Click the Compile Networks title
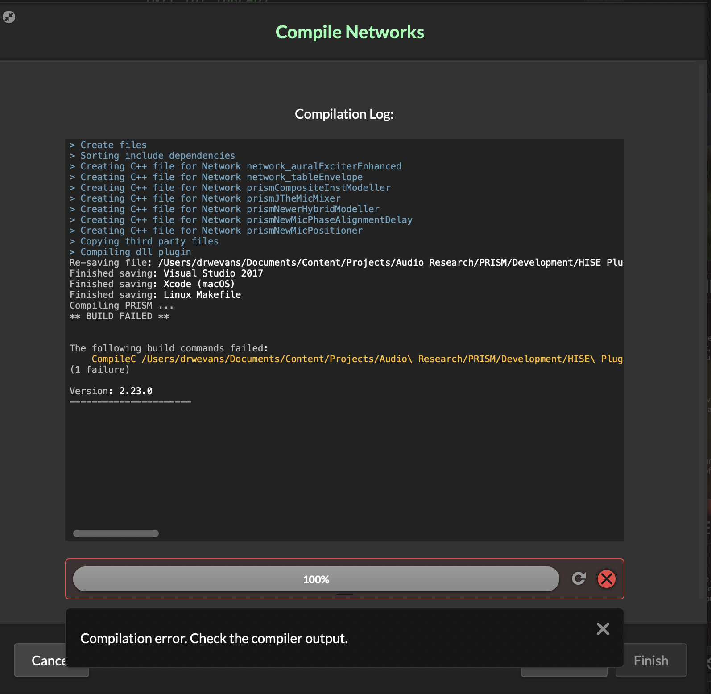 pyautogui.click(x=350, y=32)
